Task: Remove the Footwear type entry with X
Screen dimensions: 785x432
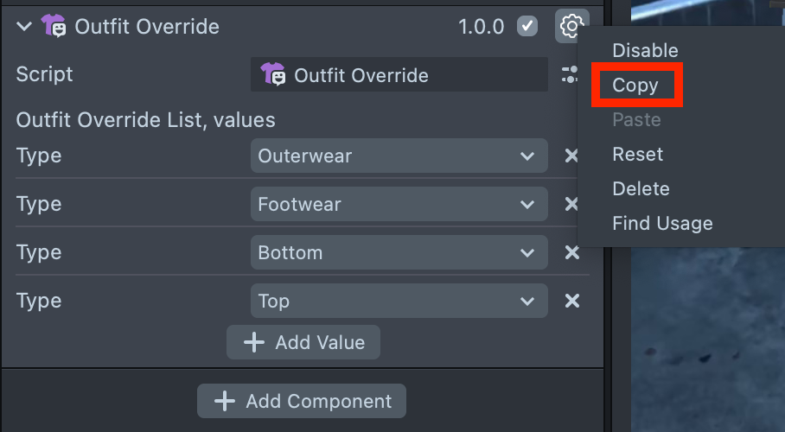Action: 571,205
